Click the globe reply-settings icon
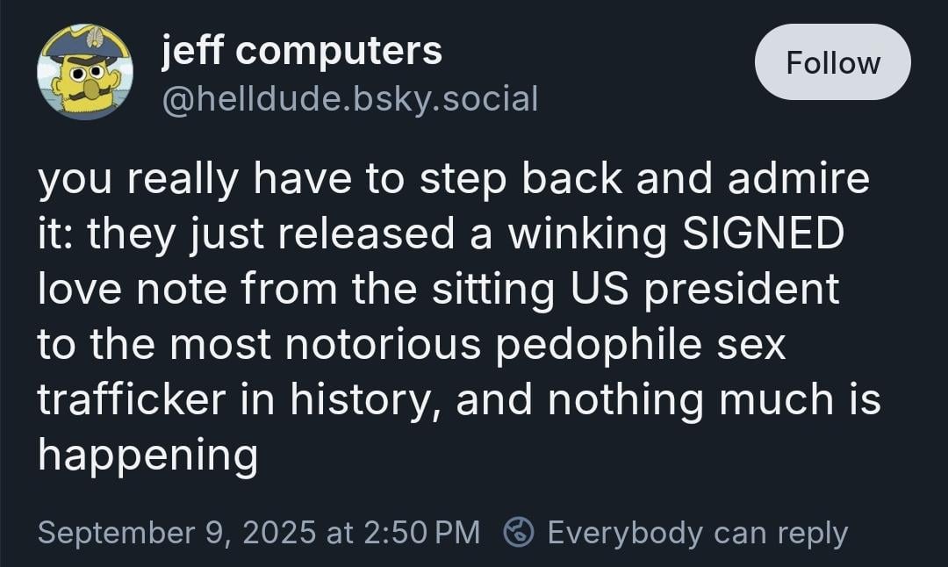 click(519, 533)
